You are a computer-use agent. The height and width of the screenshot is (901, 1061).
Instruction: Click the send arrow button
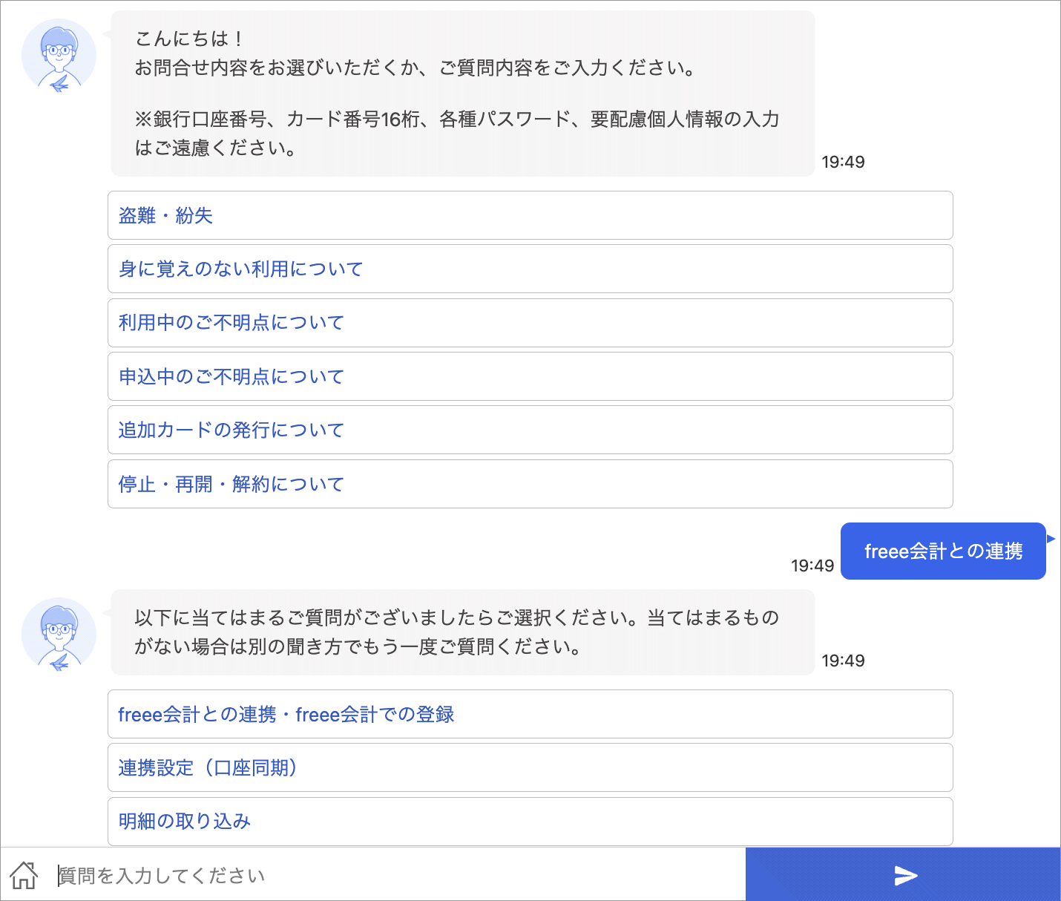pyautogui.click(x=903, y=875)
